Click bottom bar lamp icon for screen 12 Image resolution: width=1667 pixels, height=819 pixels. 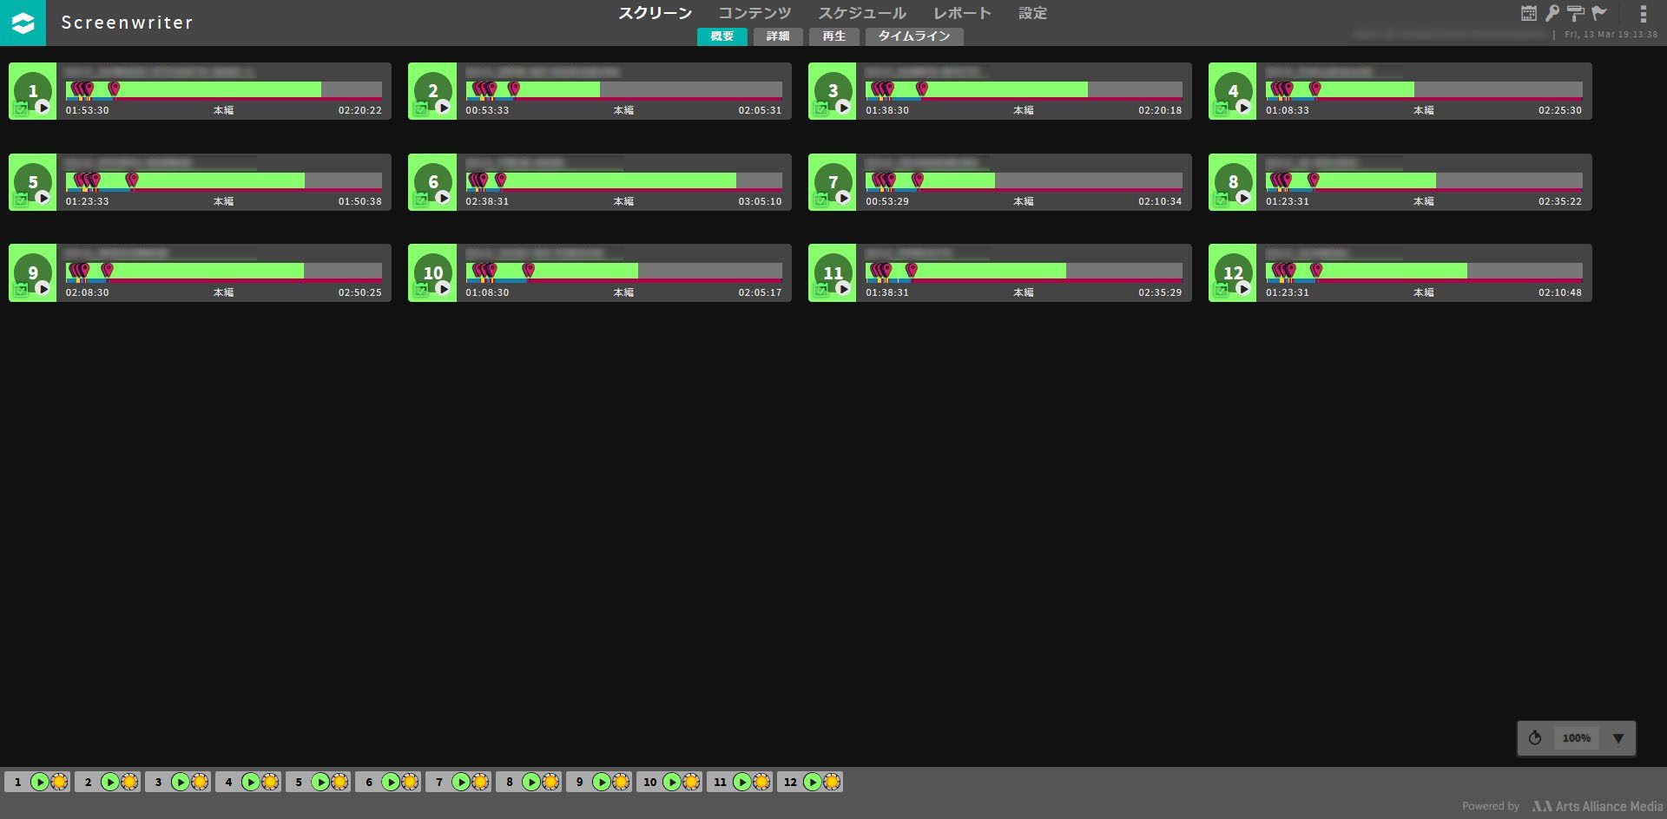tap(833, 782)
